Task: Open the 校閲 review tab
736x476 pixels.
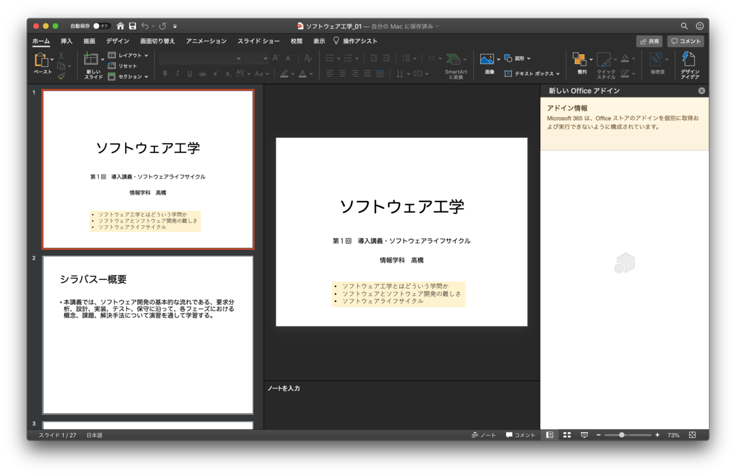Action: coord(296,41)
